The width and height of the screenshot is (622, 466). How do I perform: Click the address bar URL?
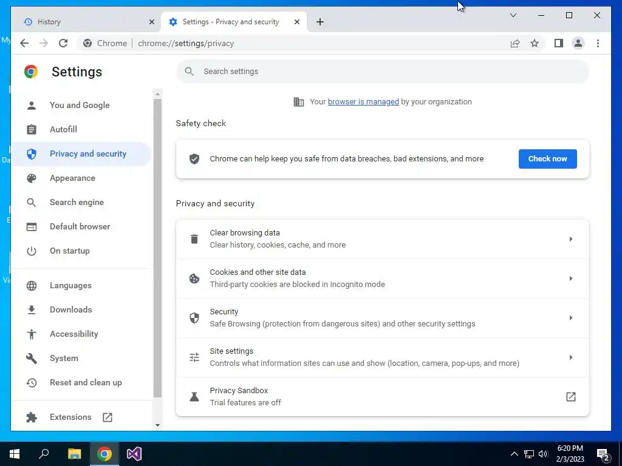(186, 43)
